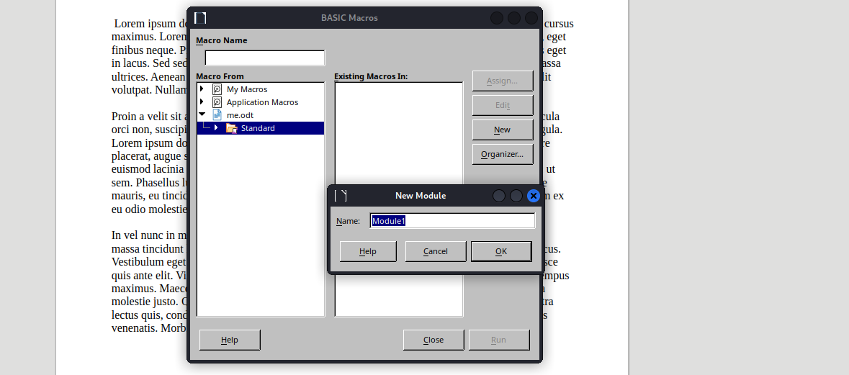849x375 pixels.
Task: Close the BASIC Macros dialog
Action: click(434, 340)
